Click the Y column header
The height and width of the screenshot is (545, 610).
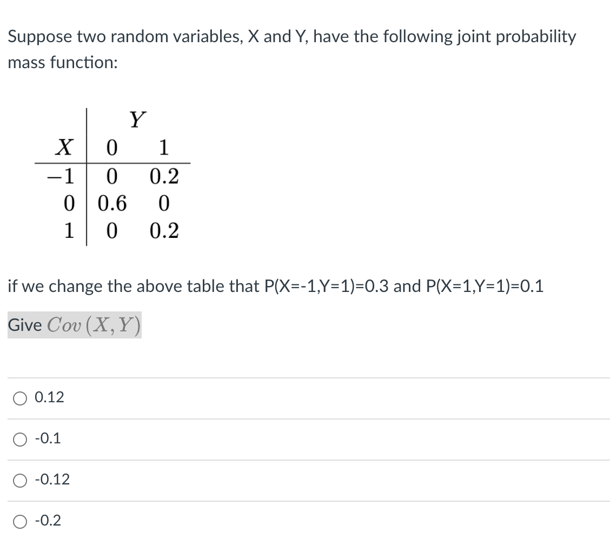pyautogui.click(x=137, y=120)
